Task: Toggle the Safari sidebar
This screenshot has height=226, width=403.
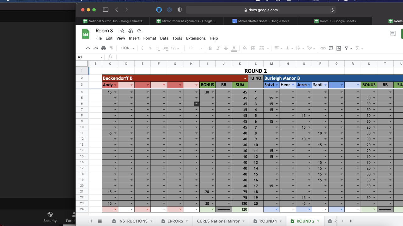Action: (105, 10)
